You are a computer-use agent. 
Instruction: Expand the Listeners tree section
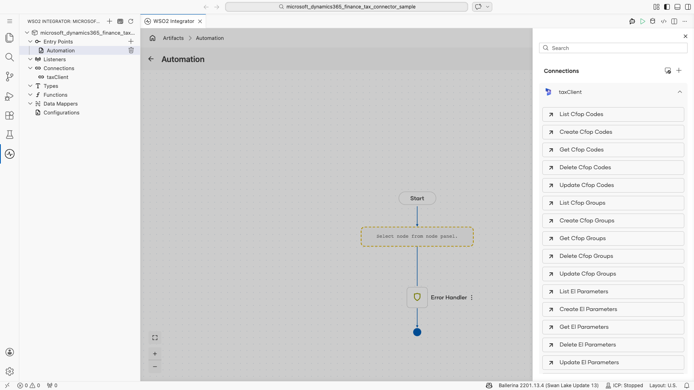click(x=30, y=59)
